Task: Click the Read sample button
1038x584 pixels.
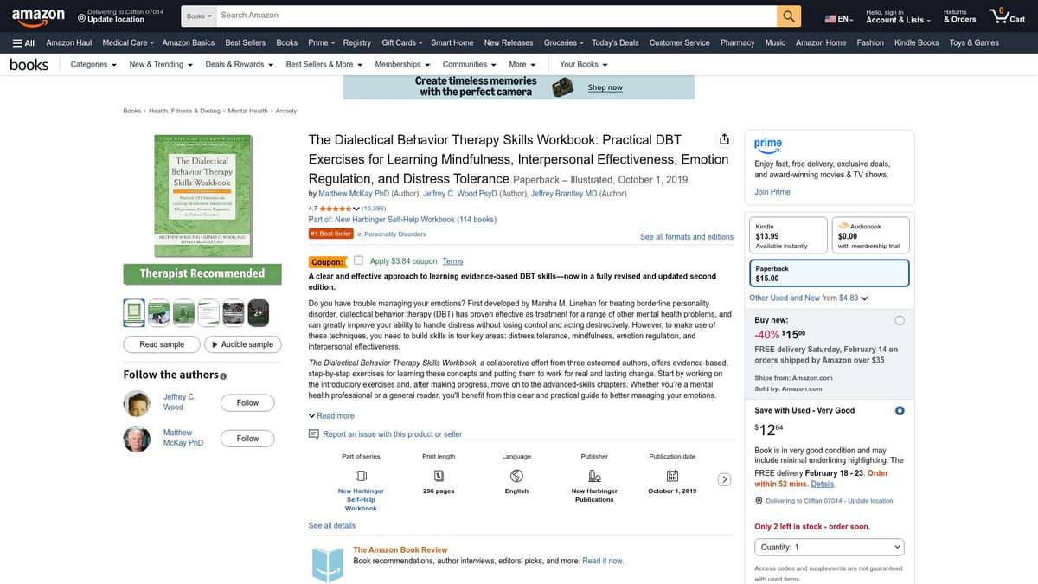Action: (161, 343)
